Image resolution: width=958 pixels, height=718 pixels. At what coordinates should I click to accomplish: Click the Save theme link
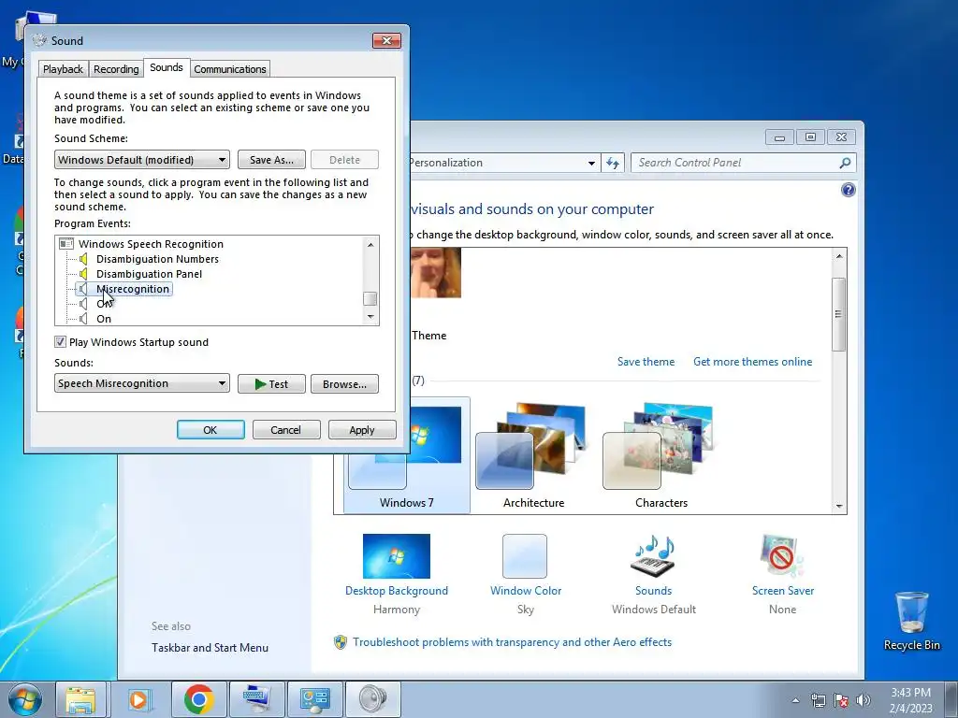point(646,362)
